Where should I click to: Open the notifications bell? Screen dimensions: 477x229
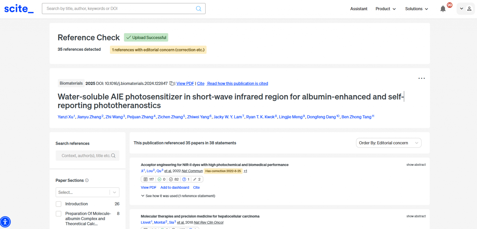(443, 9)
